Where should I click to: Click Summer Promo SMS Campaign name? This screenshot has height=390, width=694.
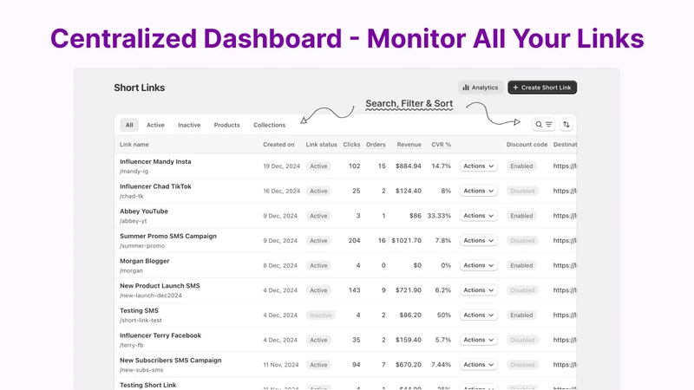168,236
